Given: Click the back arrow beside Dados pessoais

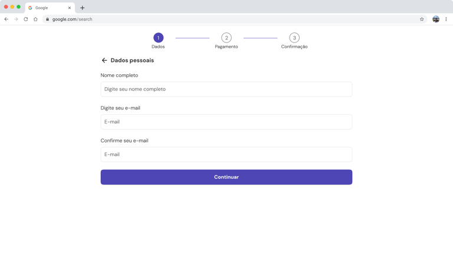Looking at the screenshot, I should pyautogui.click(x=104, y=61).
